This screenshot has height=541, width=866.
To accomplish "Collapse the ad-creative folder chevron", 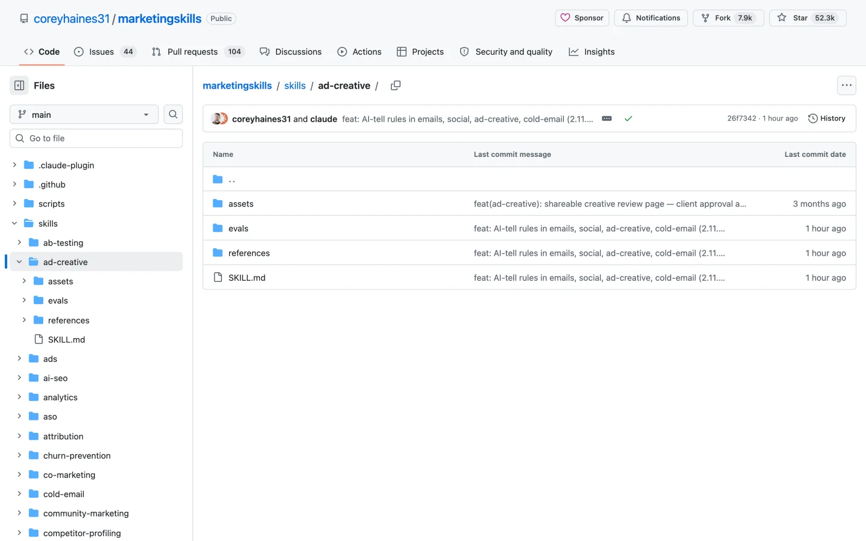I will click(19, 262).
